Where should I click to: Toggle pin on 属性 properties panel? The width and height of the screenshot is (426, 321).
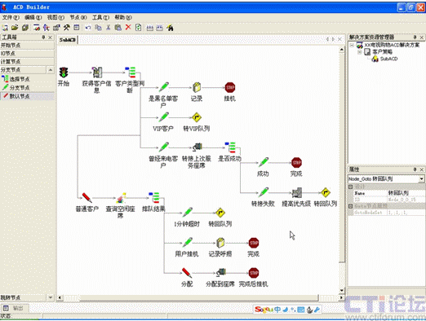coord(415,169)
